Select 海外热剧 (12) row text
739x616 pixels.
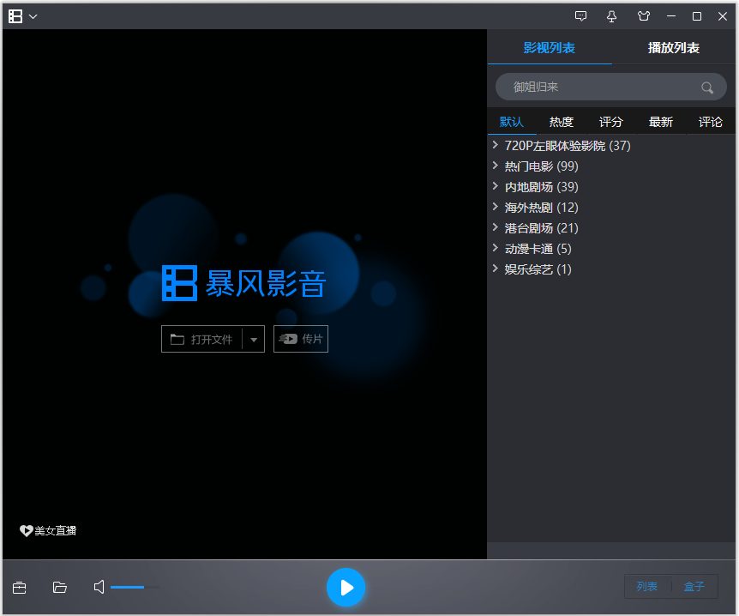click(542, 208)
